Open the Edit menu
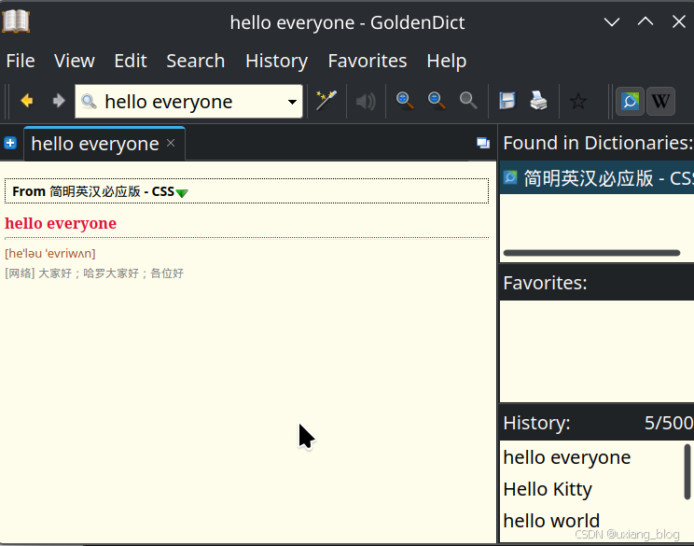Viewport: 694px width, 546px height. point(131,61)
